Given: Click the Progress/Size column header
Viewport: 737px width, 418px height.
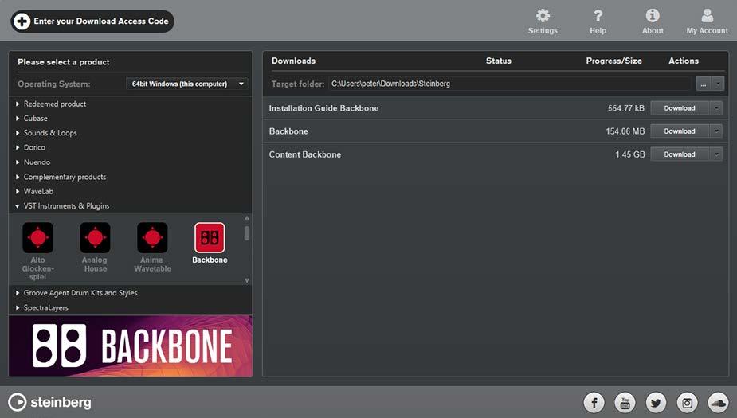Looking at the screenshot, I should [614, 61].
